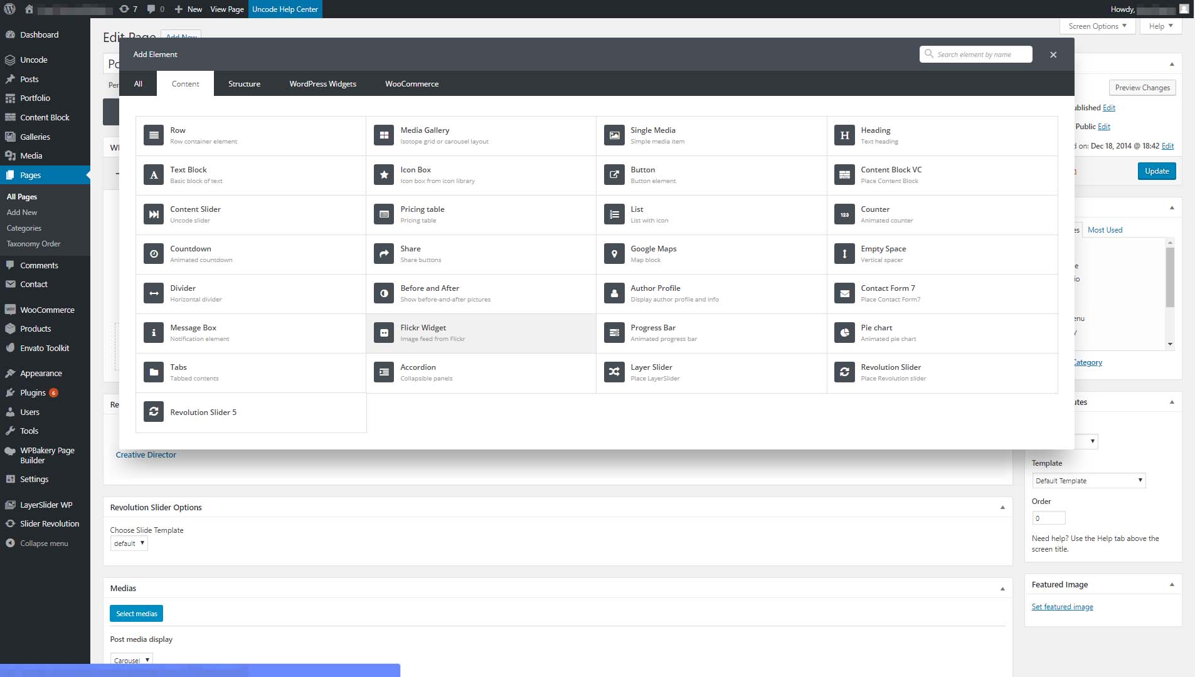Image resolution: width=1195 pixels, height=677 pixels.
Task: Insert the Progress Bar icon
Action: click(x=614, y=333)
